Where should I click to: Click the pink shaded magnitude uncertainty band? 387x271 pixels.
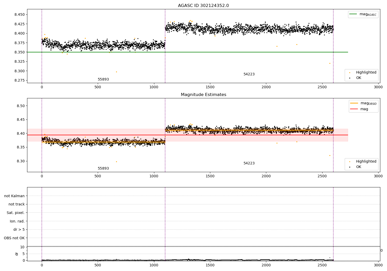(x=187, y=135)
